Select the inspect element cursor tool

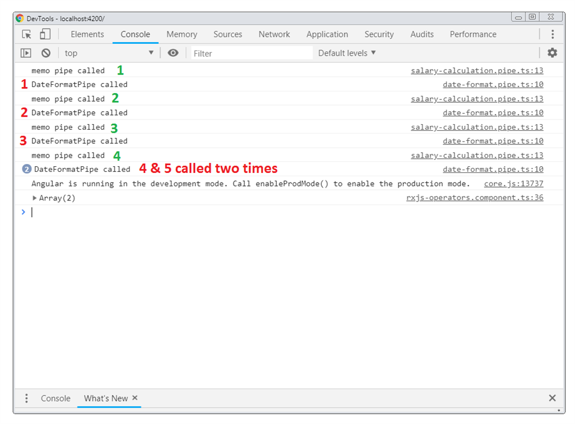pos(26,34)
